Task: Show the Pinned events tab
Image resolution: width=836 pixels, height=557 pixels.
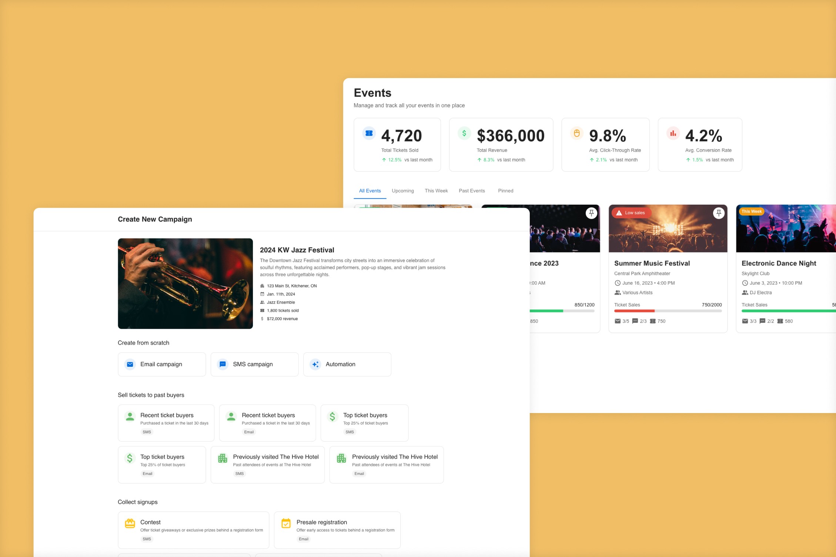Action: point(505,191)
